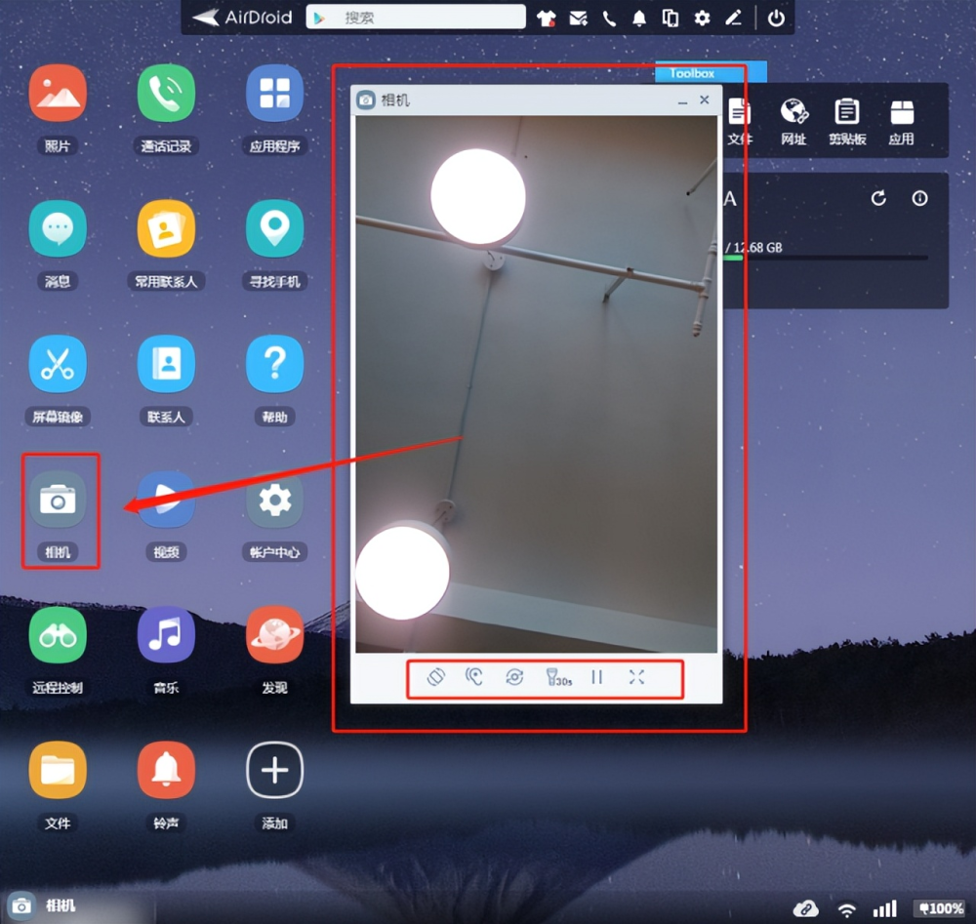The image size is (976, 924).
Task: Open the Music (音乐) icon
Action: [166, 635]
